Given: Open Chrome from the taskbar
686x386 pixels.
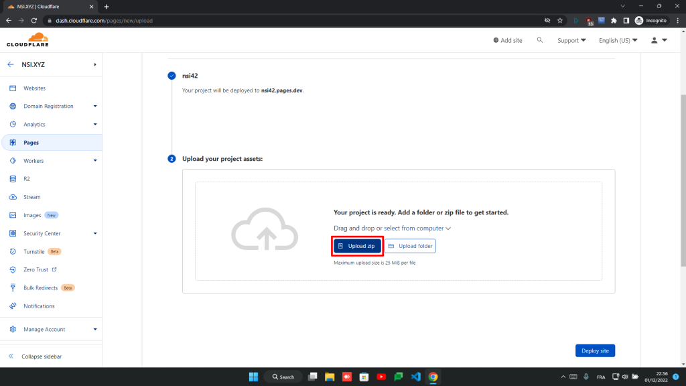Looking at the screenshot, I should point(433,377).
